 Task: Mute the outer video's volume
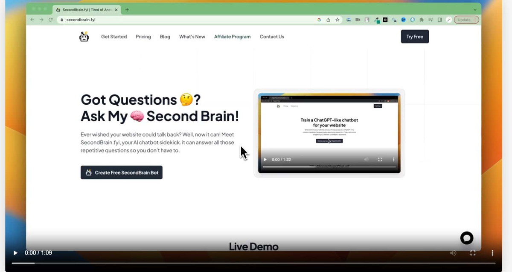tap(453, 253)
